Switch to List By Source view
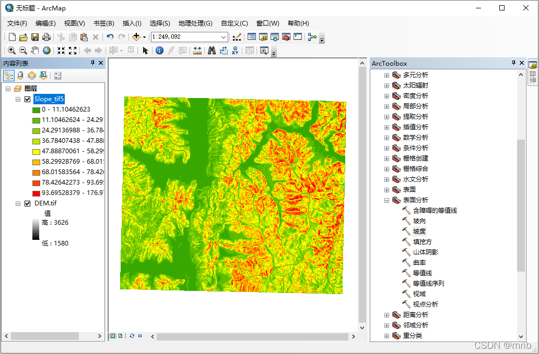 click(20, 76)
